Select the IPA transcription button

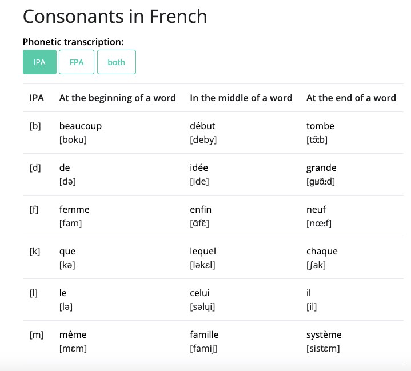tap(39, 62)
